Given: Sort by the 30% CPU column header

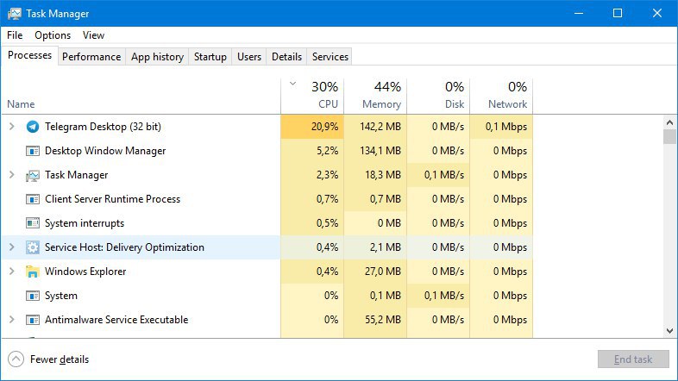Looking at the screenshot, I should click(x=312, y=96).
